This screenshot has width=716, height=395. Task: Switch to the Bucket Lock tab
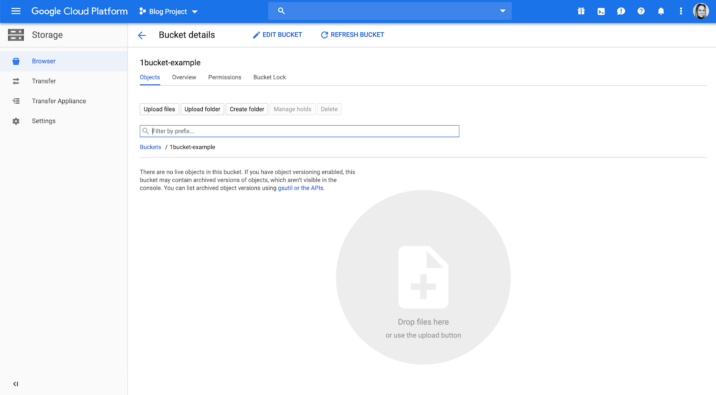tap(269, 77)
